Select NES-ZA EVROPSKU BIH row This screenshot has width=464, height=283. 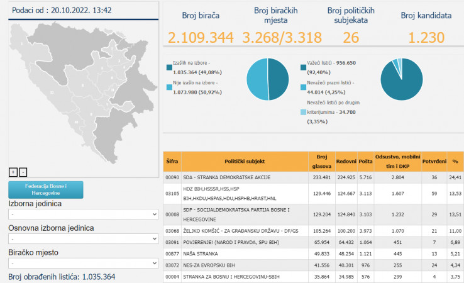(313, 265)
